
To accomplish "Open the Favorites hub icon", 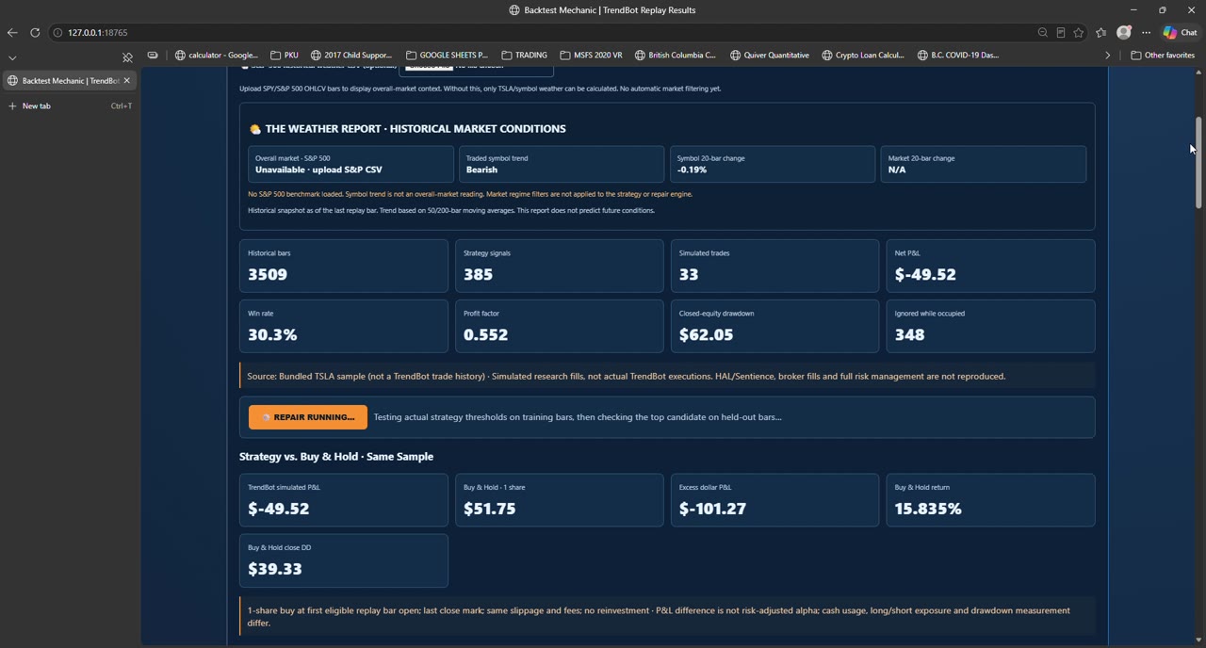I will (x=1101, y=32).
